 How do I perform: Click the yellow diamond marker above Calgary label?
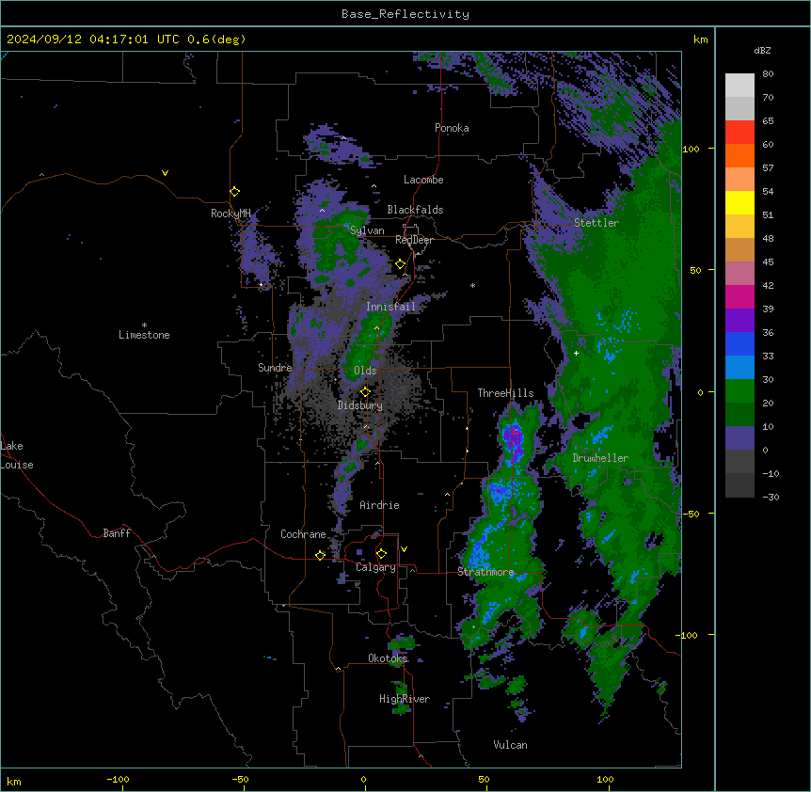click(x=381, y=554)
